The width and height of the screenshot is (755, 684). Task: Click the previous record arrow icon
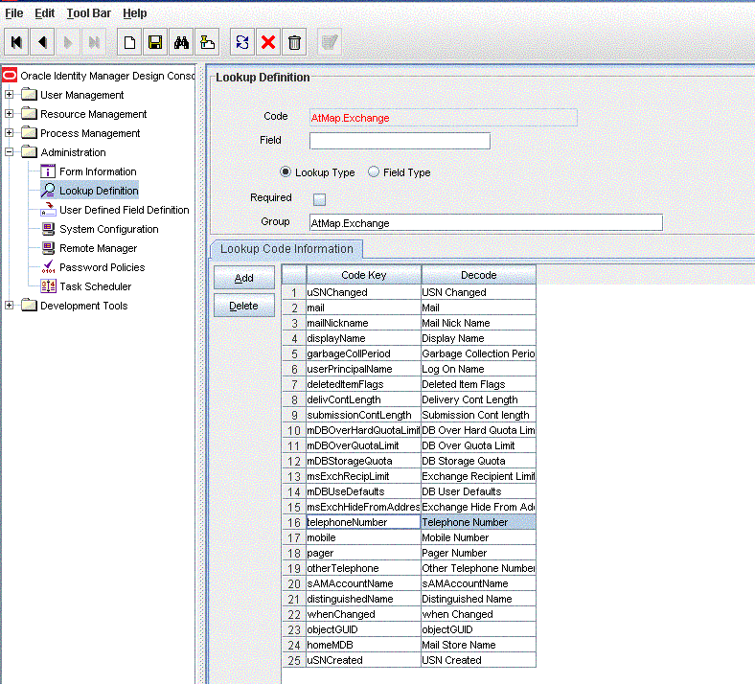[43, 42]
